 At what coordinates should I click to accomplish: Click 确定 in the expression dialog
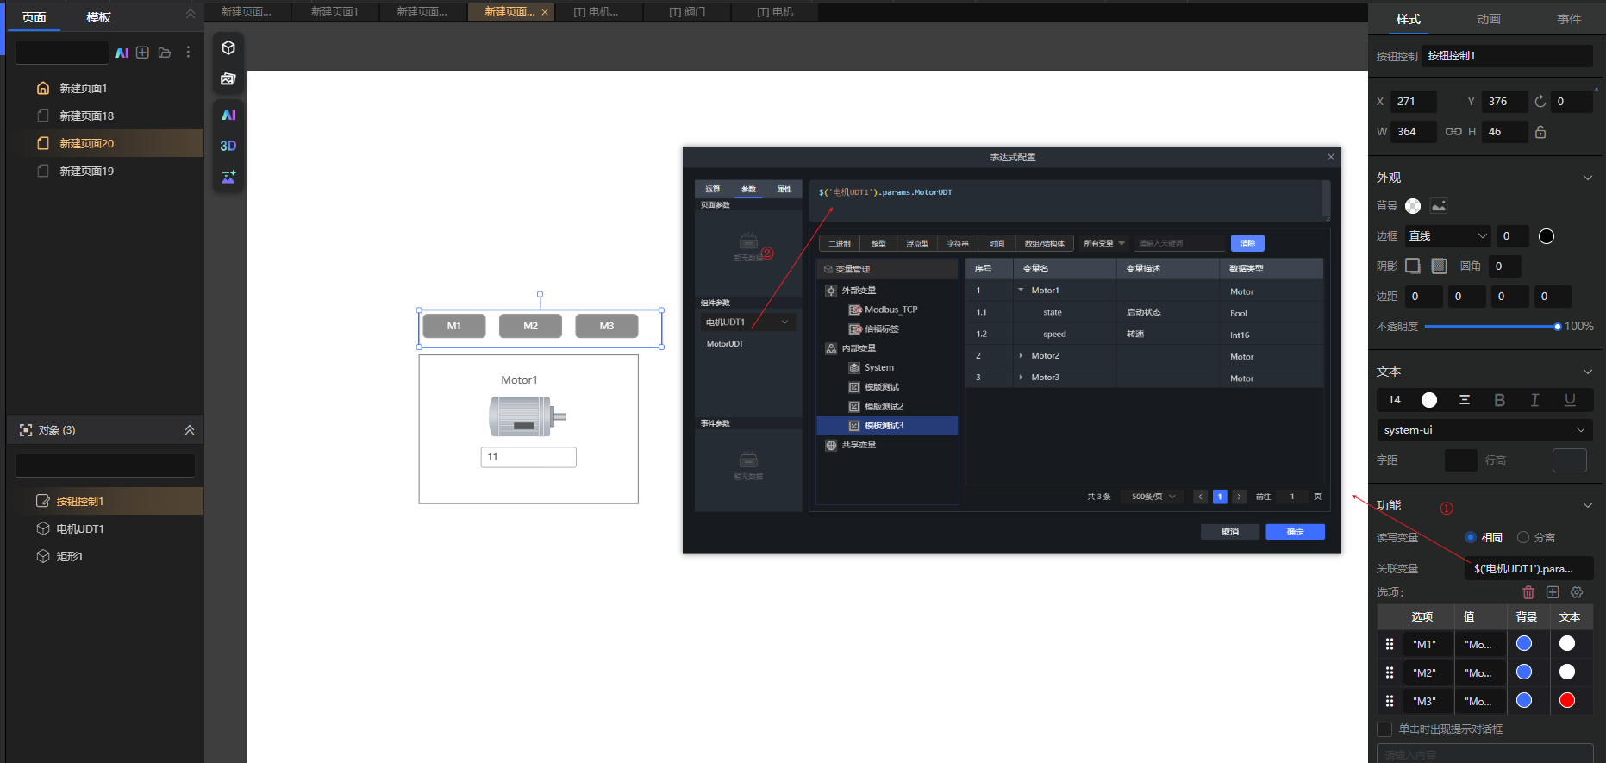coord(1295,532)
